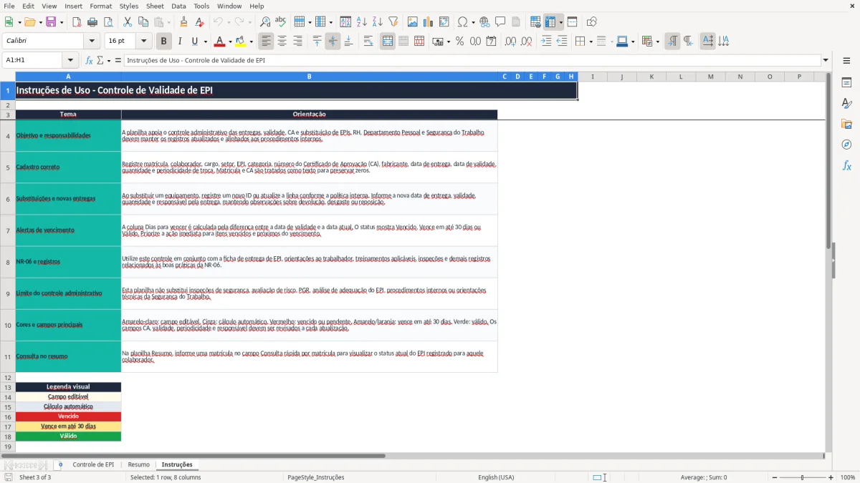This screenshot has height=483, width=860.
Task: Click the Insert Hyperlink globe icon
Action: click(484, 22)
